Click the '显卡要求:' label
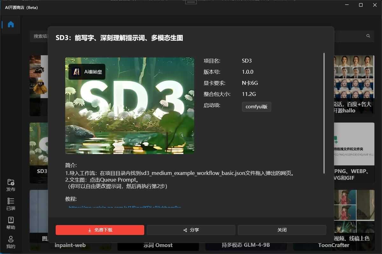382x254 pixels. (215, 83)
